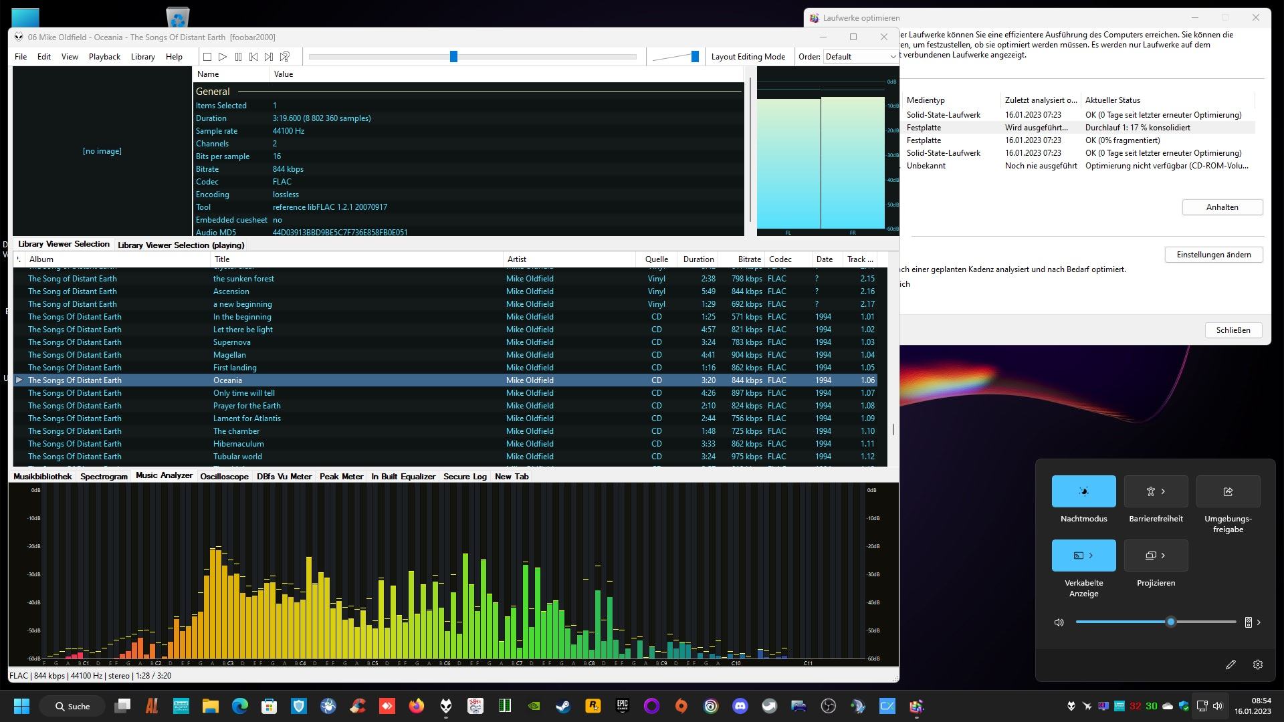Click the quick settings volume slider thumb

tap(1170, 622)
